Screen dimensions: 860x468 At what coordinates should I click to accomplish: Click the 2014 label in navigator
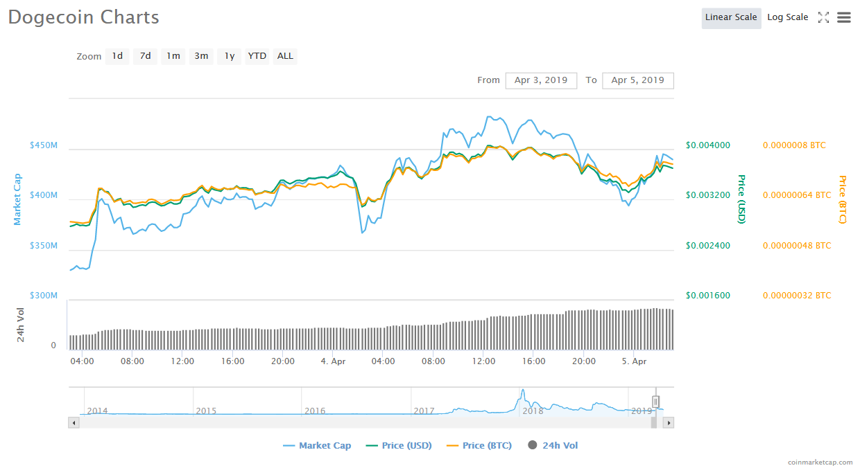97,411
